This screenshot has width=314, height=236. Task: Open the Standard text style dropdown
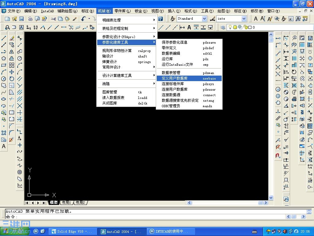point(204,19)
